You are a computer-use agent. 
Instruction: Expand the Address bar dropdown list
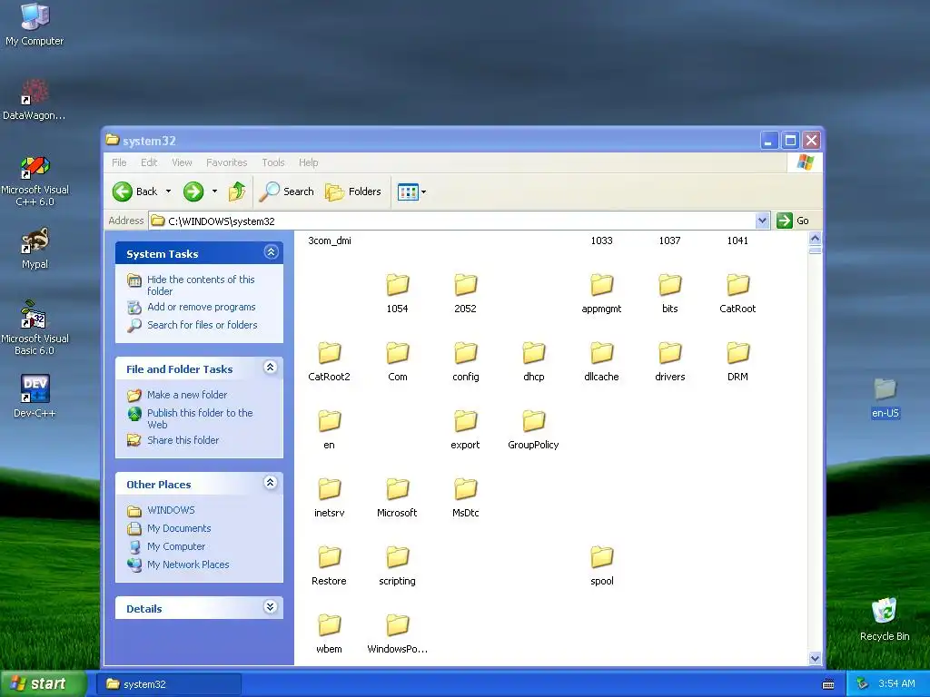tap(762, 221)
